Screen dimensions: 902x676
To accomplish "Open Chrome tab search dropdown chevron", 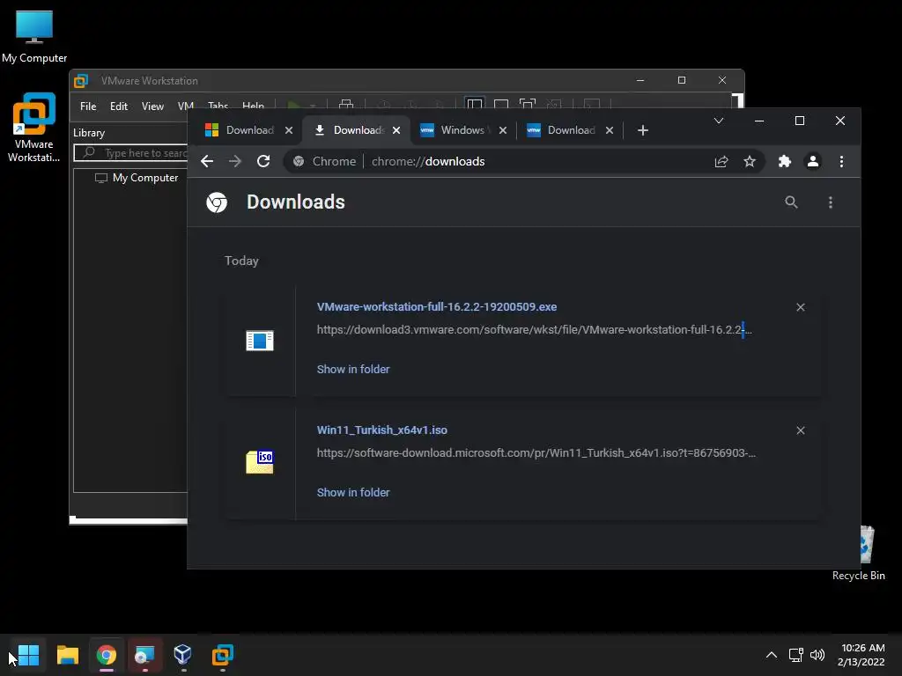I will [719, 121].
